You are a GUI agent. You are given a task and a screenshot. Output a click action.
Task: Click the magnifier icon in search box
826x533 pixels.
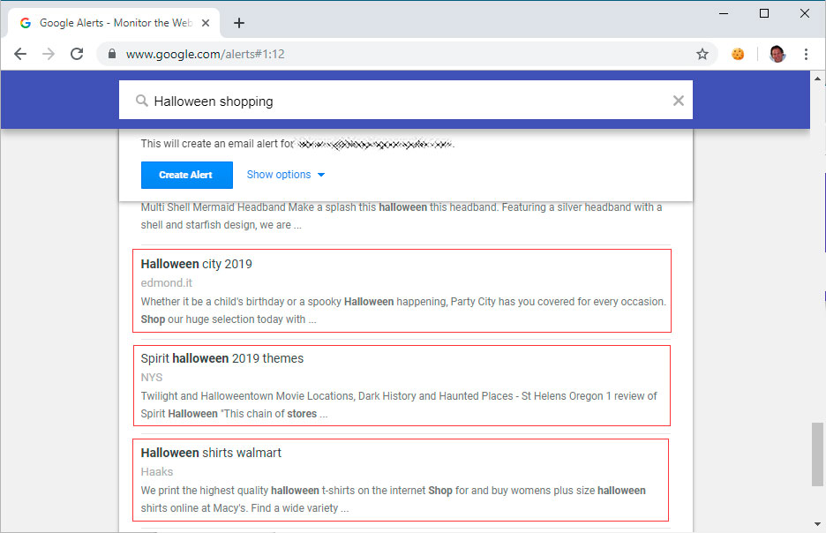coord(142,101)
